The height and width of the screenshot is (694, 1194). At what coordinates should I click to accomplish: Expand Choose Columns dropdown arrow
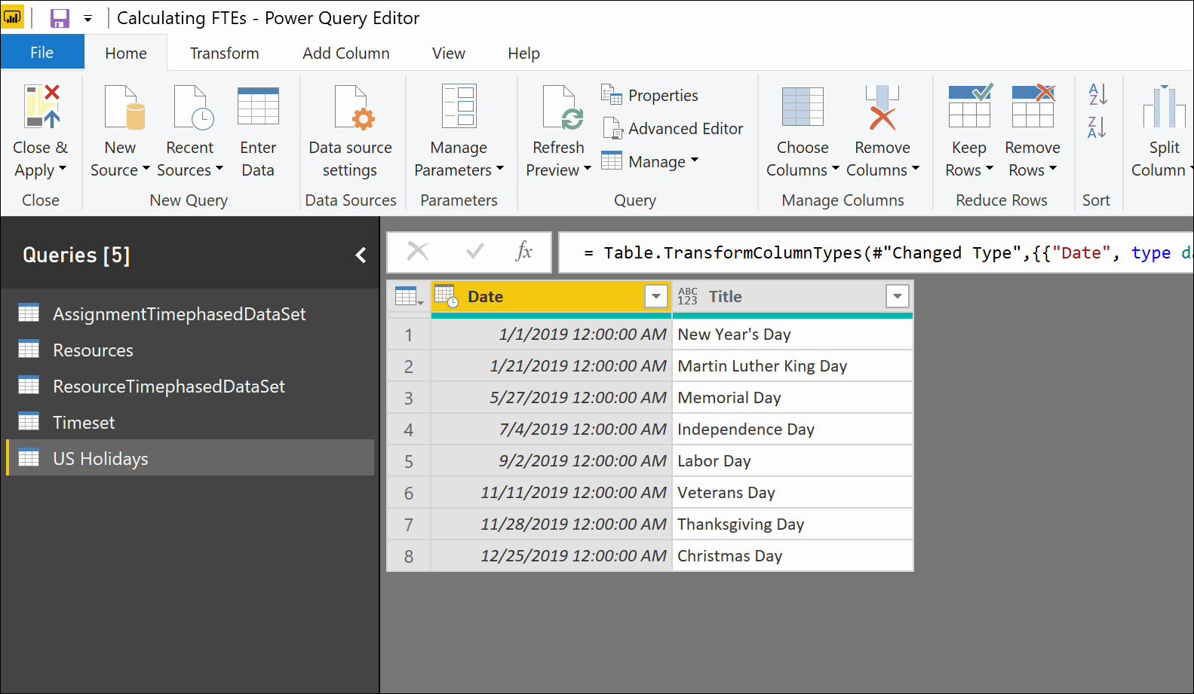(836, 169)
